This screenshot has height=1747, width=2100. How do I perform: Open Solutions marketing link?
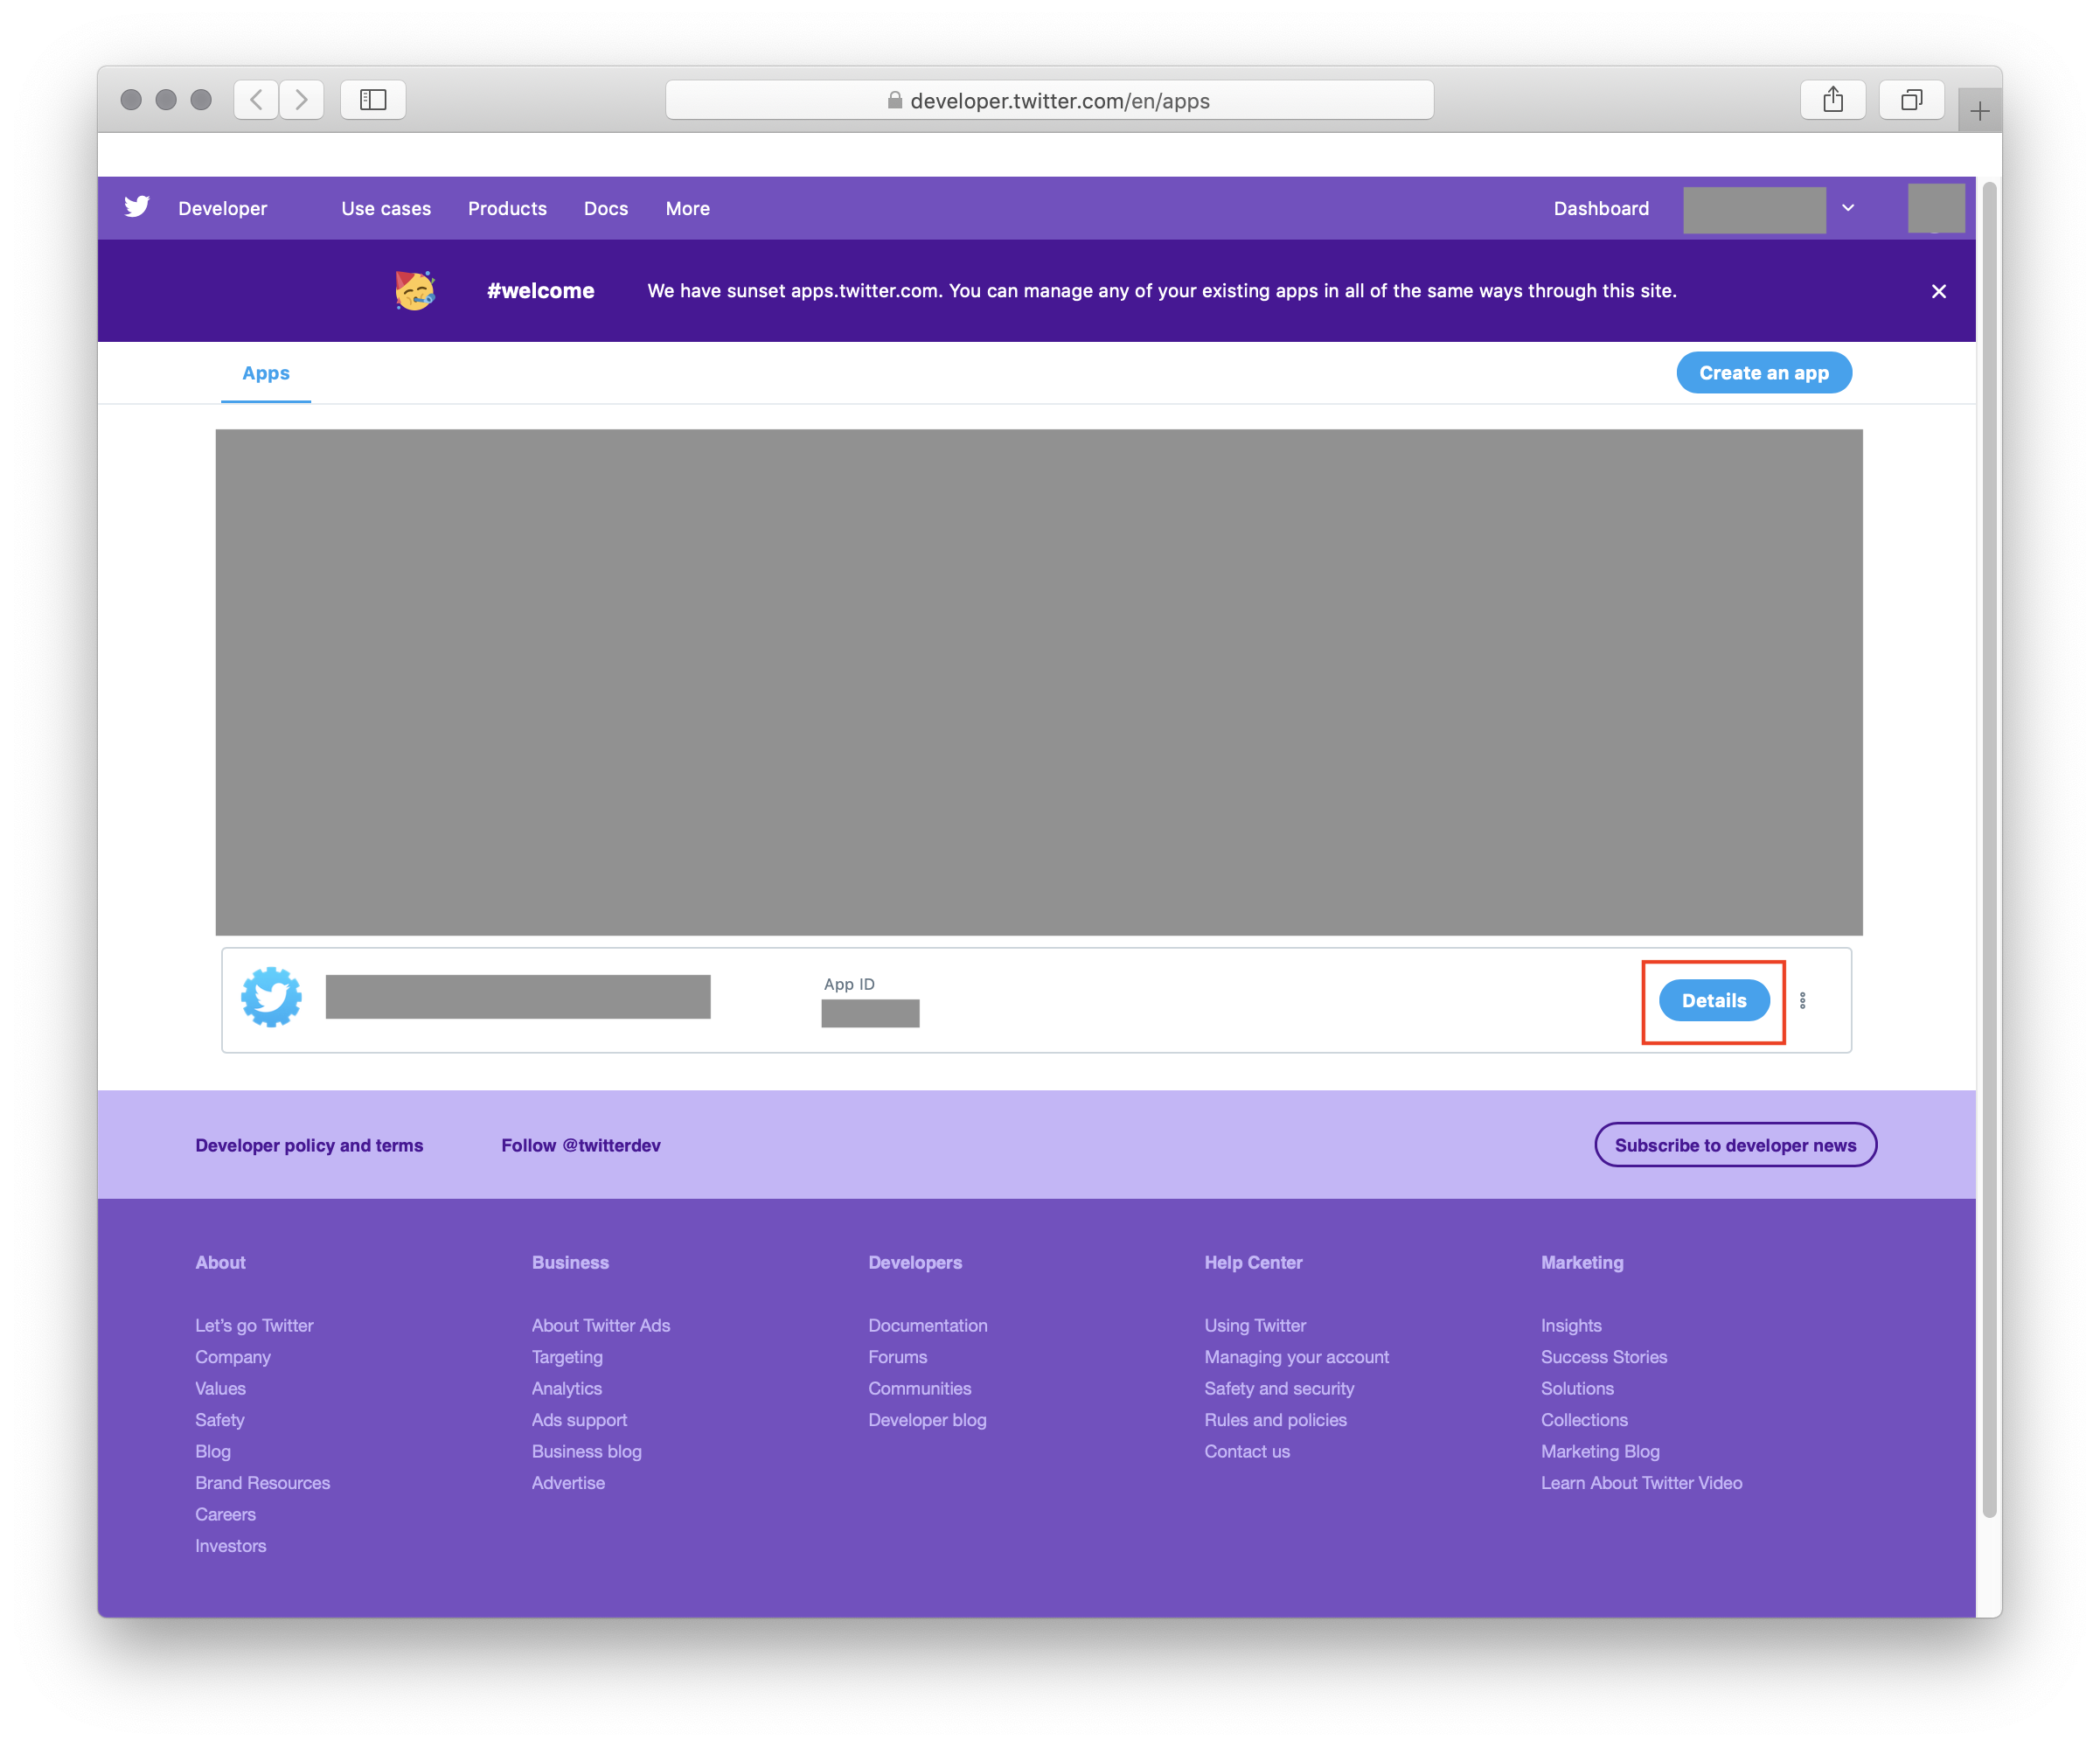coord(1577,1388)
